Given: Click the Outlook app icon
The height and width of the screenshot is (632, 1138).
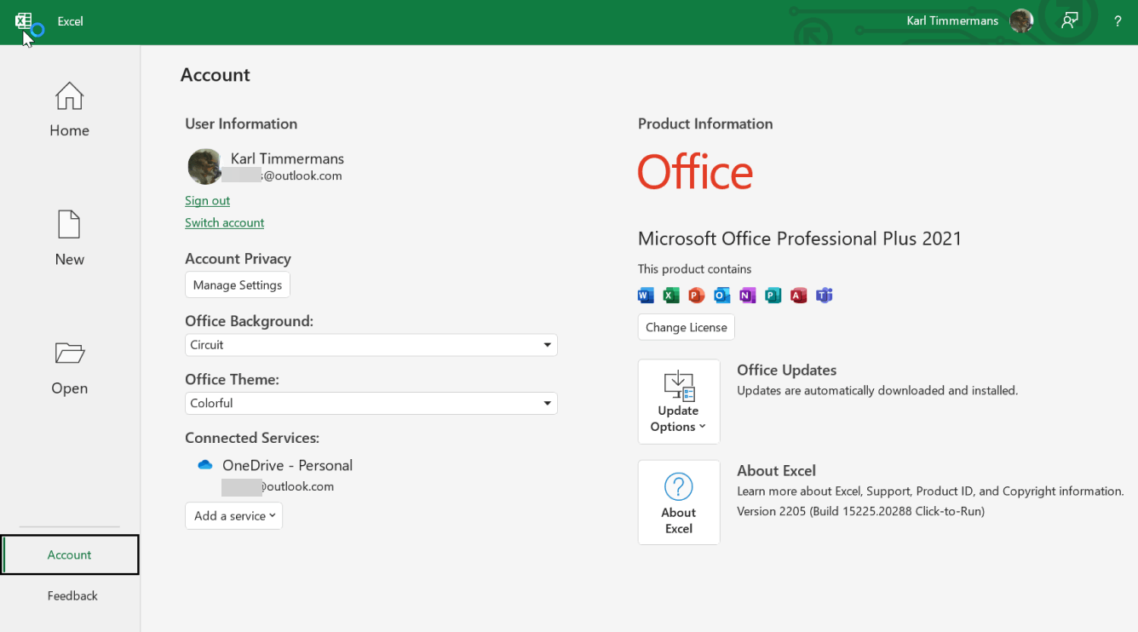Looking at the screenshot, I should tap(722, 296).
